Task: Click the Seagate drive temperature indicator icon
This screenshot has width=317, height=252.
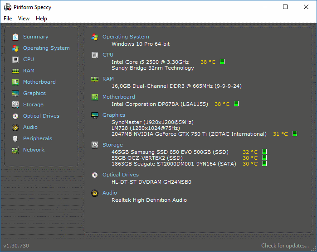Action: (264, 163)
